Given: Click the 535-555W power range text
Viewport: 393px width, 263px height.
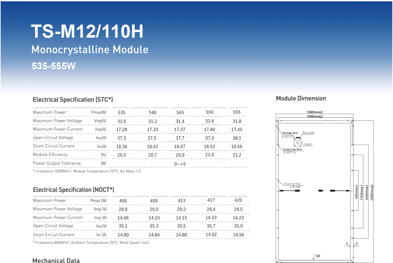Looking at the screenshot, I should [x=54, y=66].
